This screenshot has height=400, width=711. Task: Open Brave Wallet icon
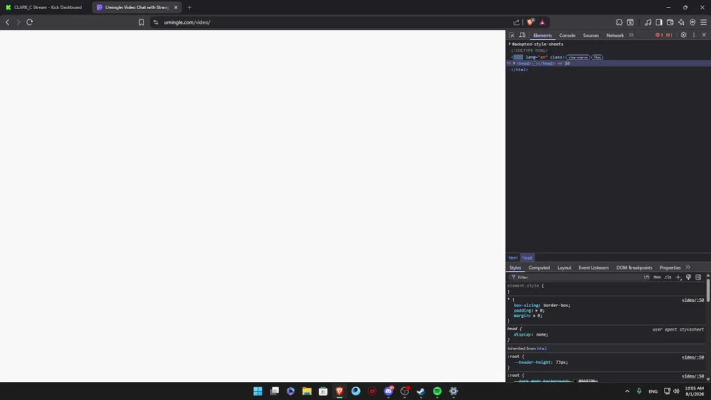pos(670,22)
